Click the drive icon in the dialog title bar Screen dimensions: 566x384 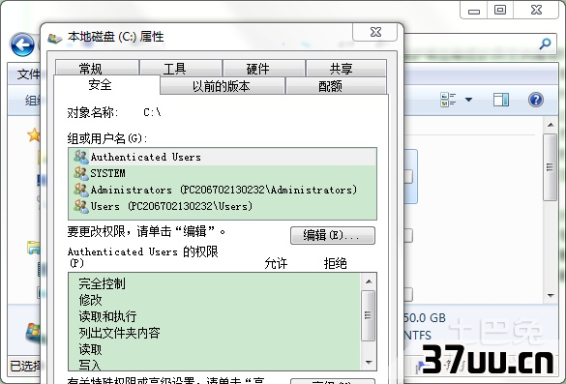click(55, 38)
